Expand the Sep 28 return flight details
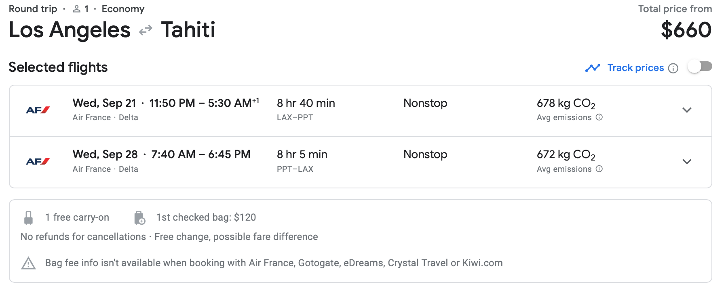This screenshot has height=288, width=726. [687, 162]
